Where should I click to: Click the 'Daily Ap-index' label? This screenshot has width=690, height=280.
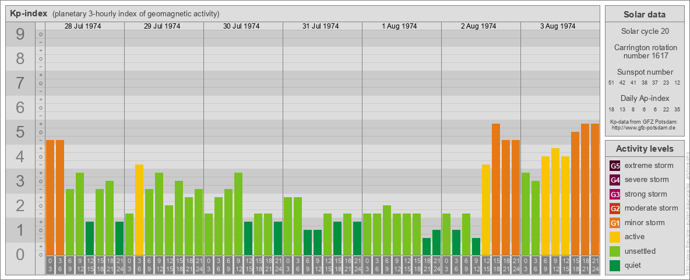[x=644, y=98]
